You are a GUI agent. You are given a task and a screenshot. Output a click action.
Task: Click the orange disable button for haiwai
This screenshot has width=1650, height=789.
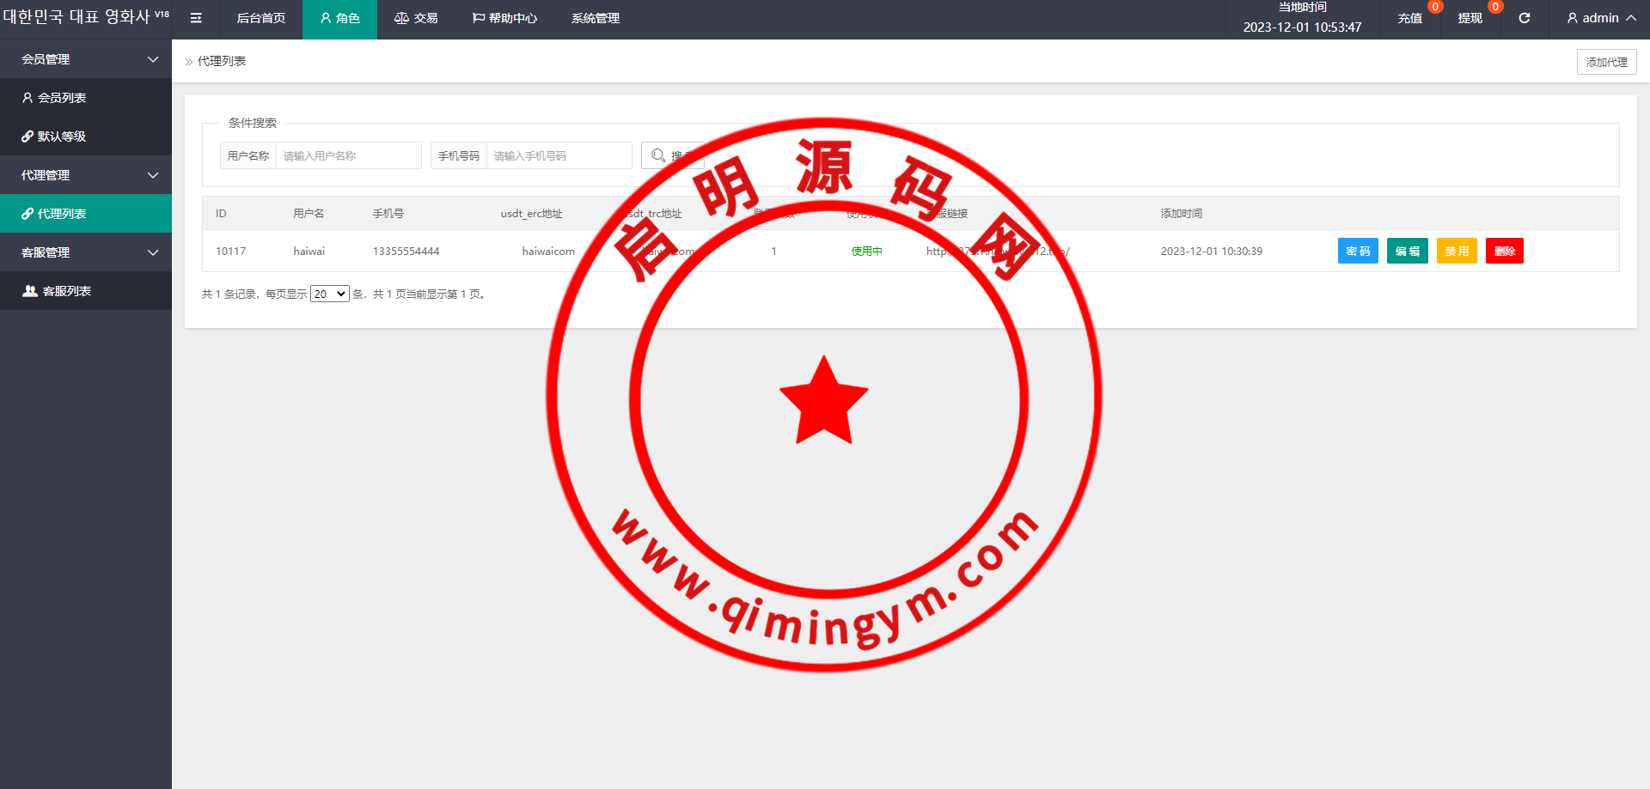pos(1456,251)
